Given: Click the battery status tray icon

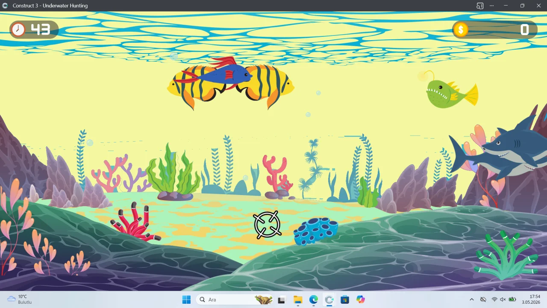Looking at the screenshot, I should tap(512, 299).
